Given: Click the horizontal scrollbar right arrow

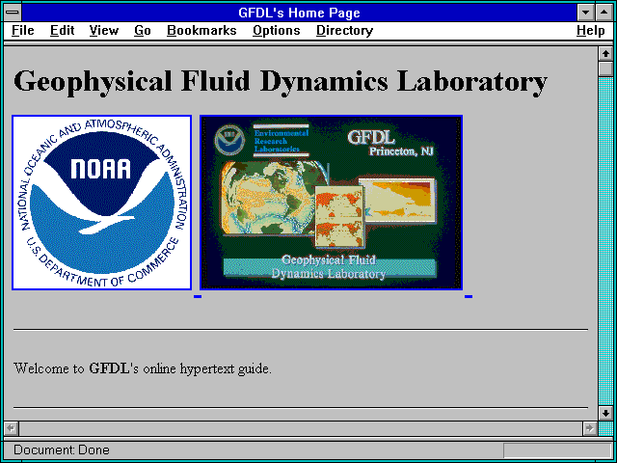Looking at the screenshot, I should (589, 428).
